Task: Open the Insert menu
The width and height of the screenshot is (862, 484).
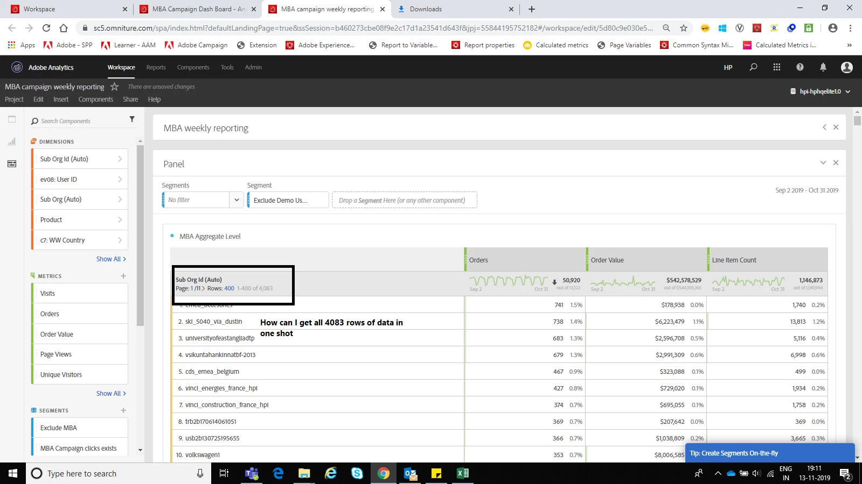Action: [x=61, y=99]
